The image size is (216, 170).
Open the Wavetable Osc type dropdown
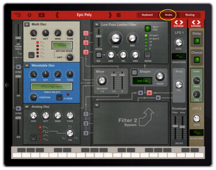pos(27,65)
